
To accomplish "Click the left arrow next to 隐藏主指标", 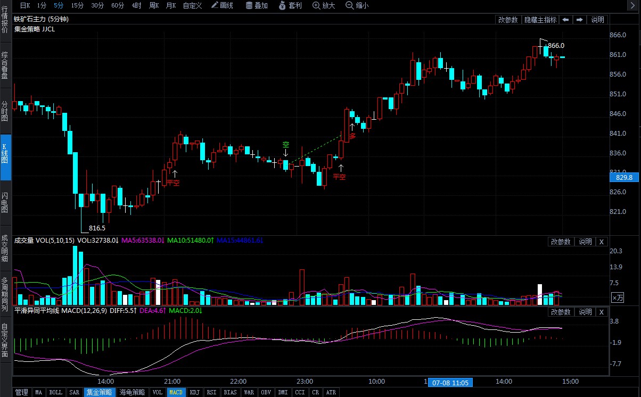I will (x=565, y=20).
